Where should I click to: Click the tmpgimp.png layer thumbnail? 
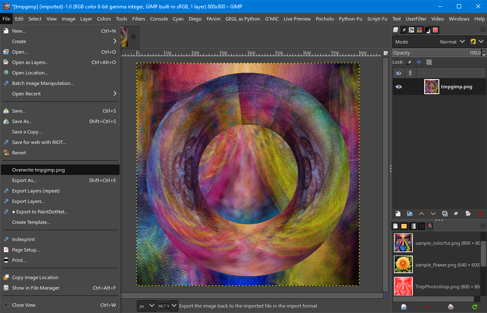[x=431, y=87]
